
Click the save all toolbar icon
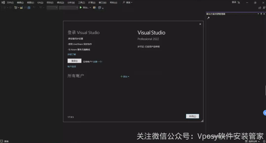point(29,8)
